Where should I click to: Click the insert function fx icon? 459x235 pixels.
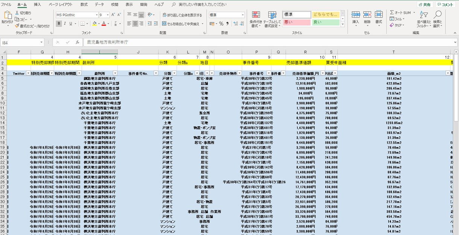[x=77, y=42]
